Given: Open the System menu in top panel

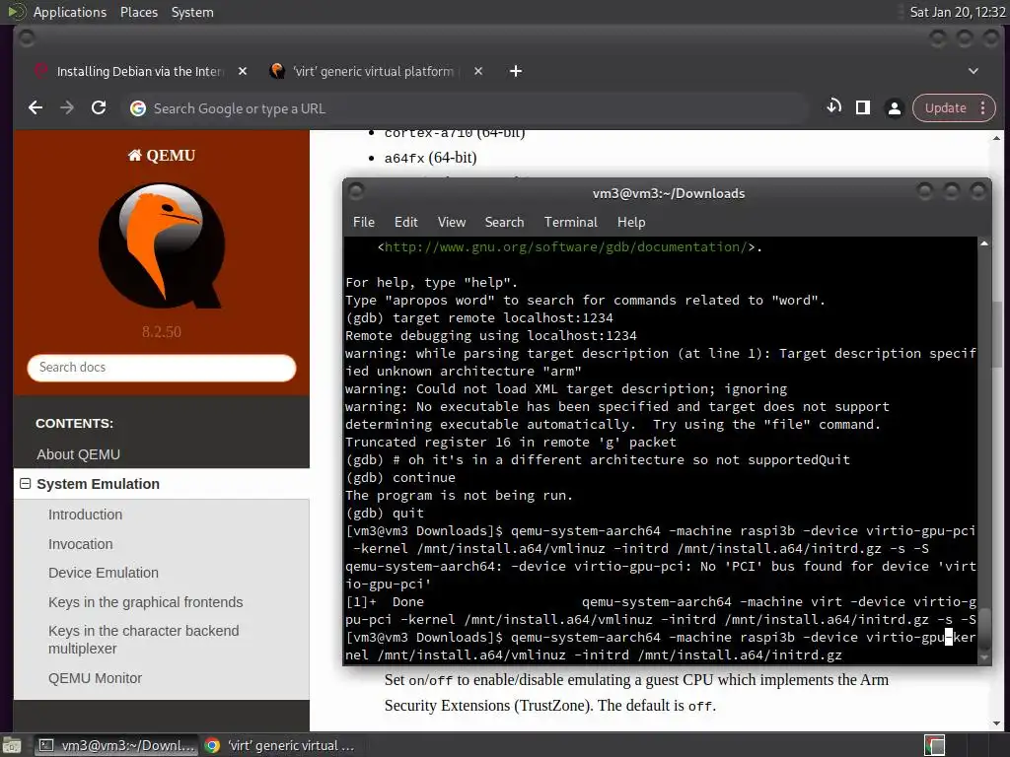Looking at the screenshot, I should [192, 12].
